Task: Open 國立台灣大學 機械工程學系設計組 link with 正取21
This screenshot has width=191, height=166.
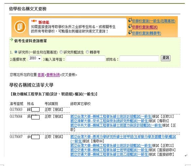Action: point(111,116)
